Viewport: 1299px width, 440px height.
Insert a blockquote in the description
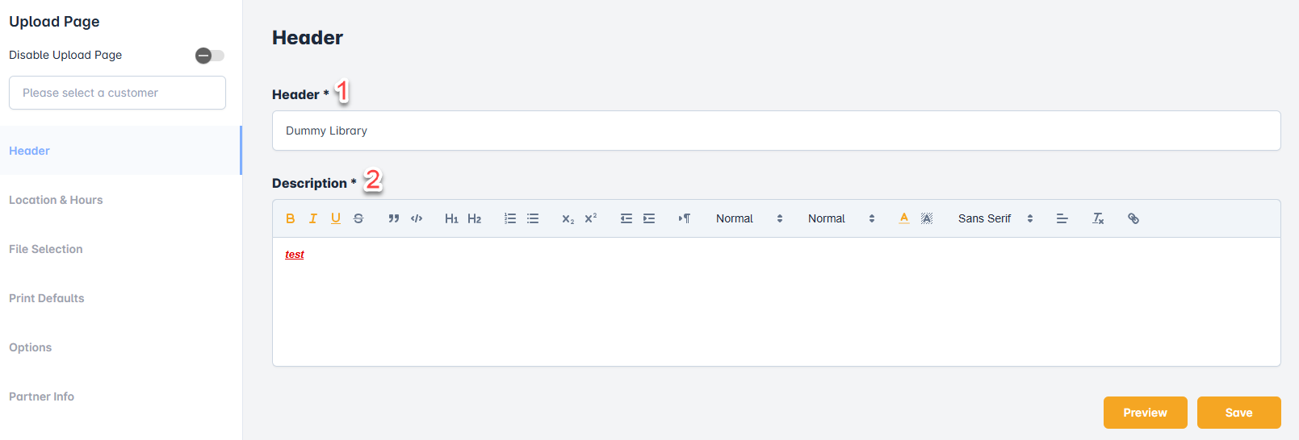394,218
